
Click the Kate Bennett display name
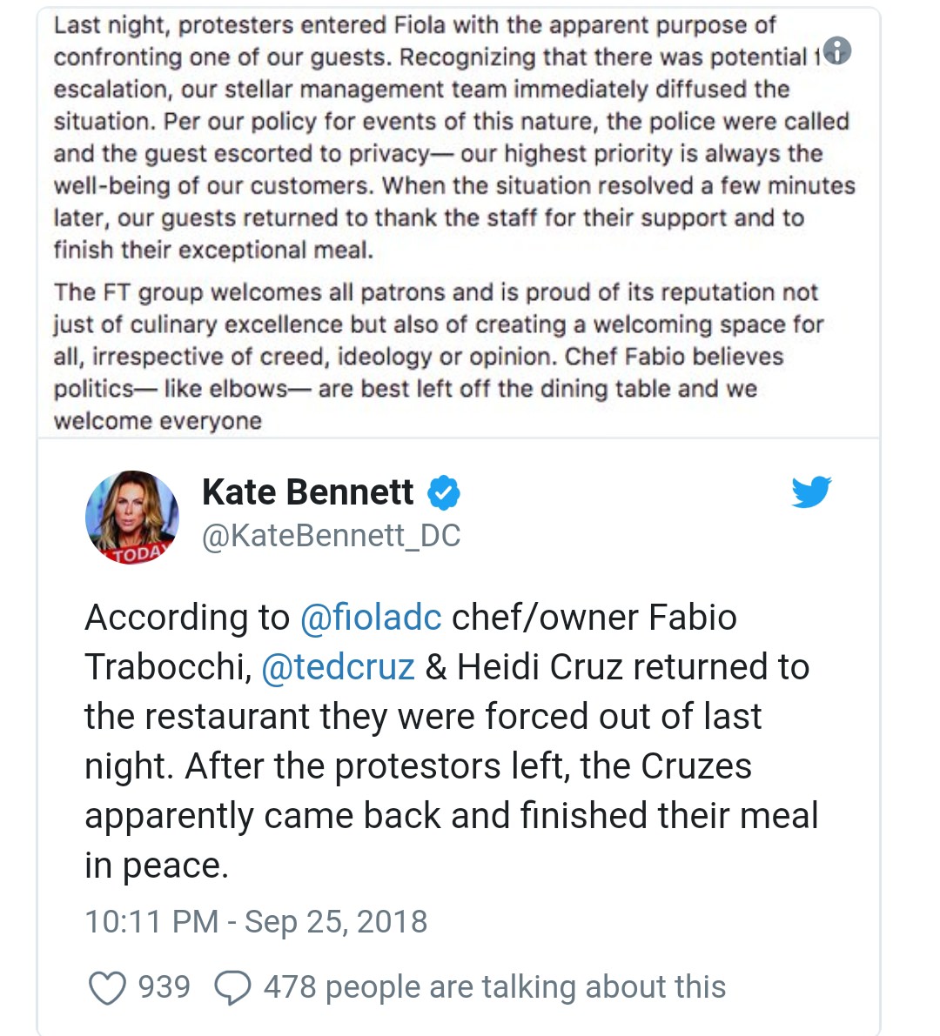[307, 492]
